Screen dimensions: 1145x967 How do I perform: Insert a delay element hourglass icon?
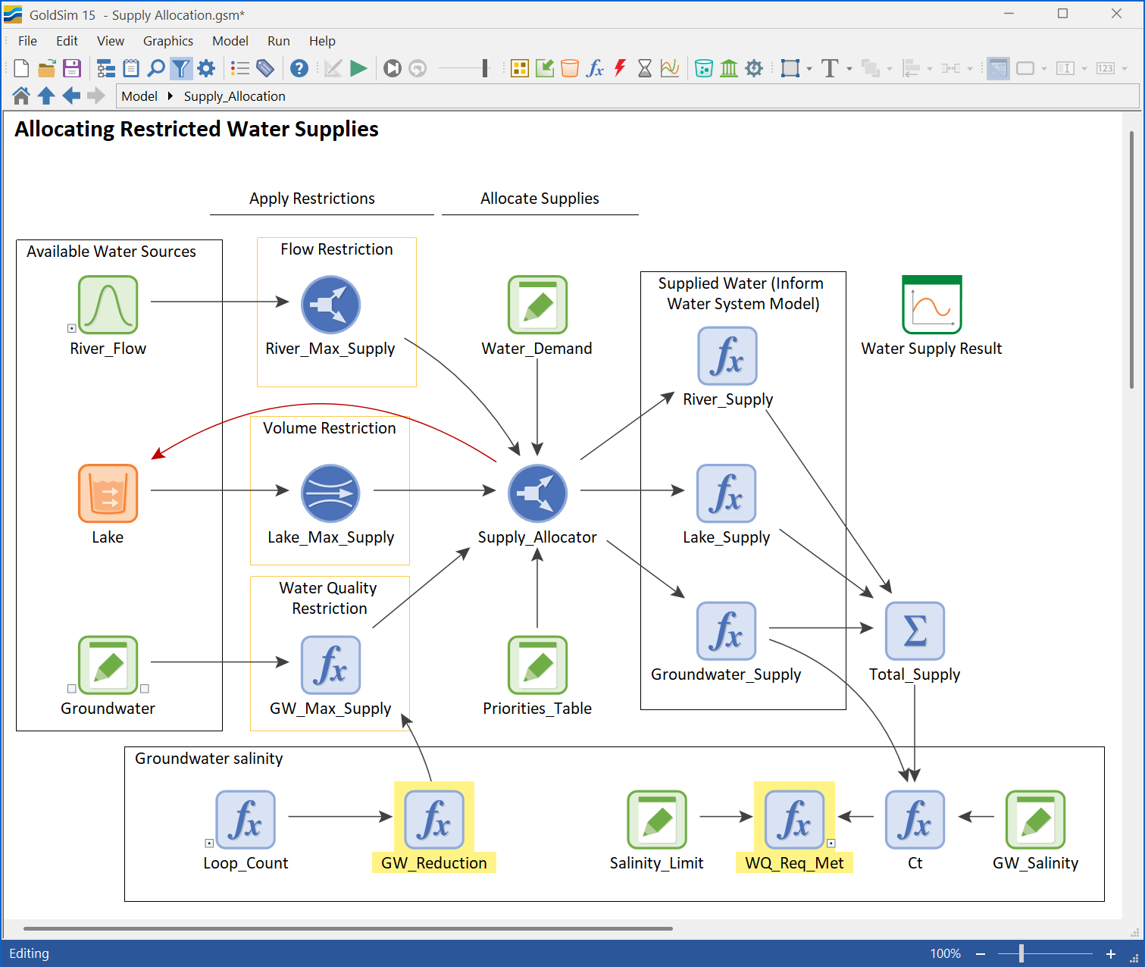click(x=645, y=68)
